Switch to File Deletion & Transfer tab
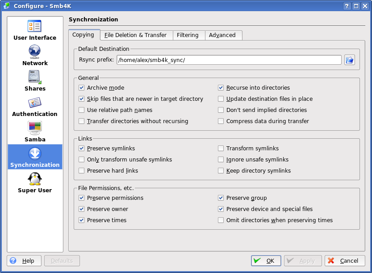372x273 pixels. pyautogui.click(x=136, y=35)
